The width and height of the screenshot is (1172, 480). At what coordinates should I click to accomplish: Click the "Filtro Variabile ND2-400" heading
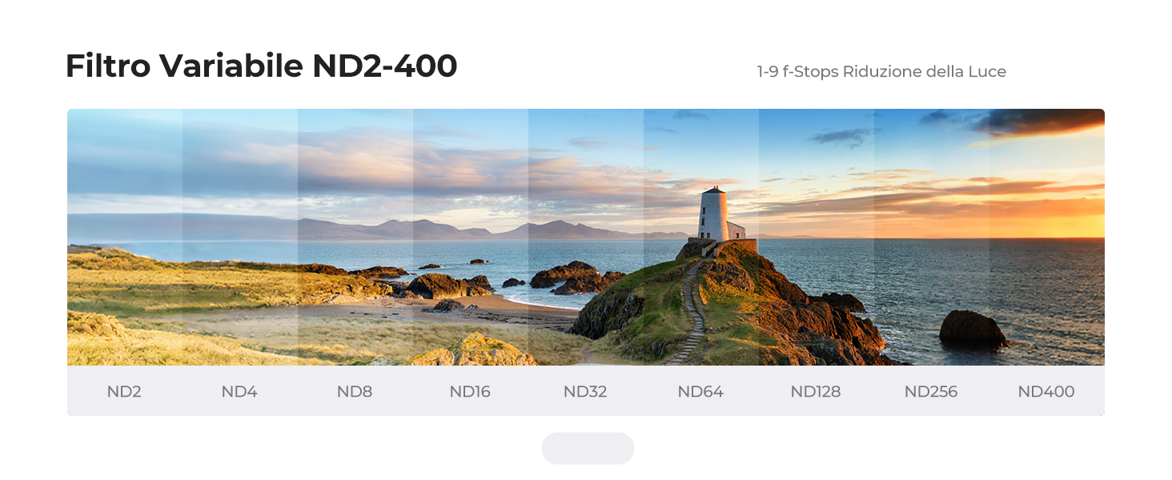261,66
